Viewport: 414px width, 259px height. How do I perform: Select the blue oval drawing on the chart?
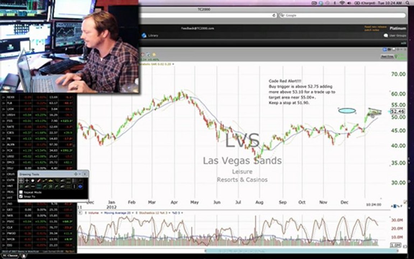347,111
